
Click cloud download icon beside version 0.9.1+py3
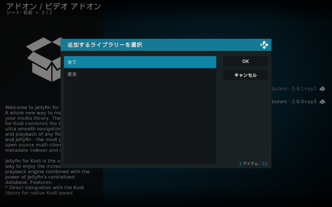(x=322, y=88)
